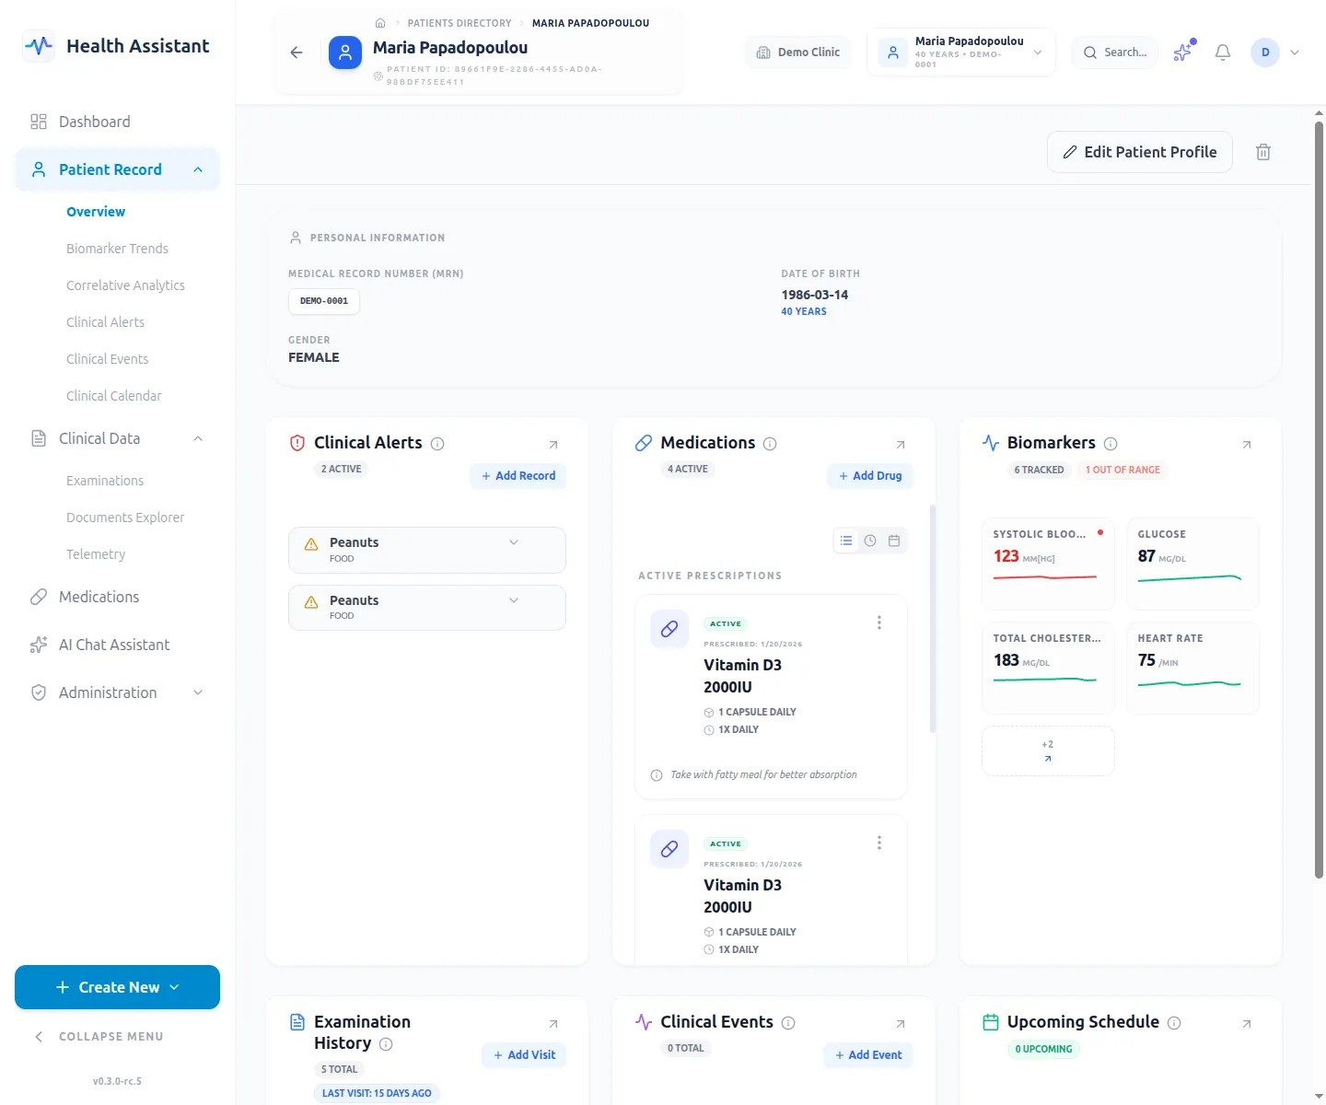Expand the second Peanuts alert
This screenshot has width=1326, height=1105.
[x=514, y=600]
